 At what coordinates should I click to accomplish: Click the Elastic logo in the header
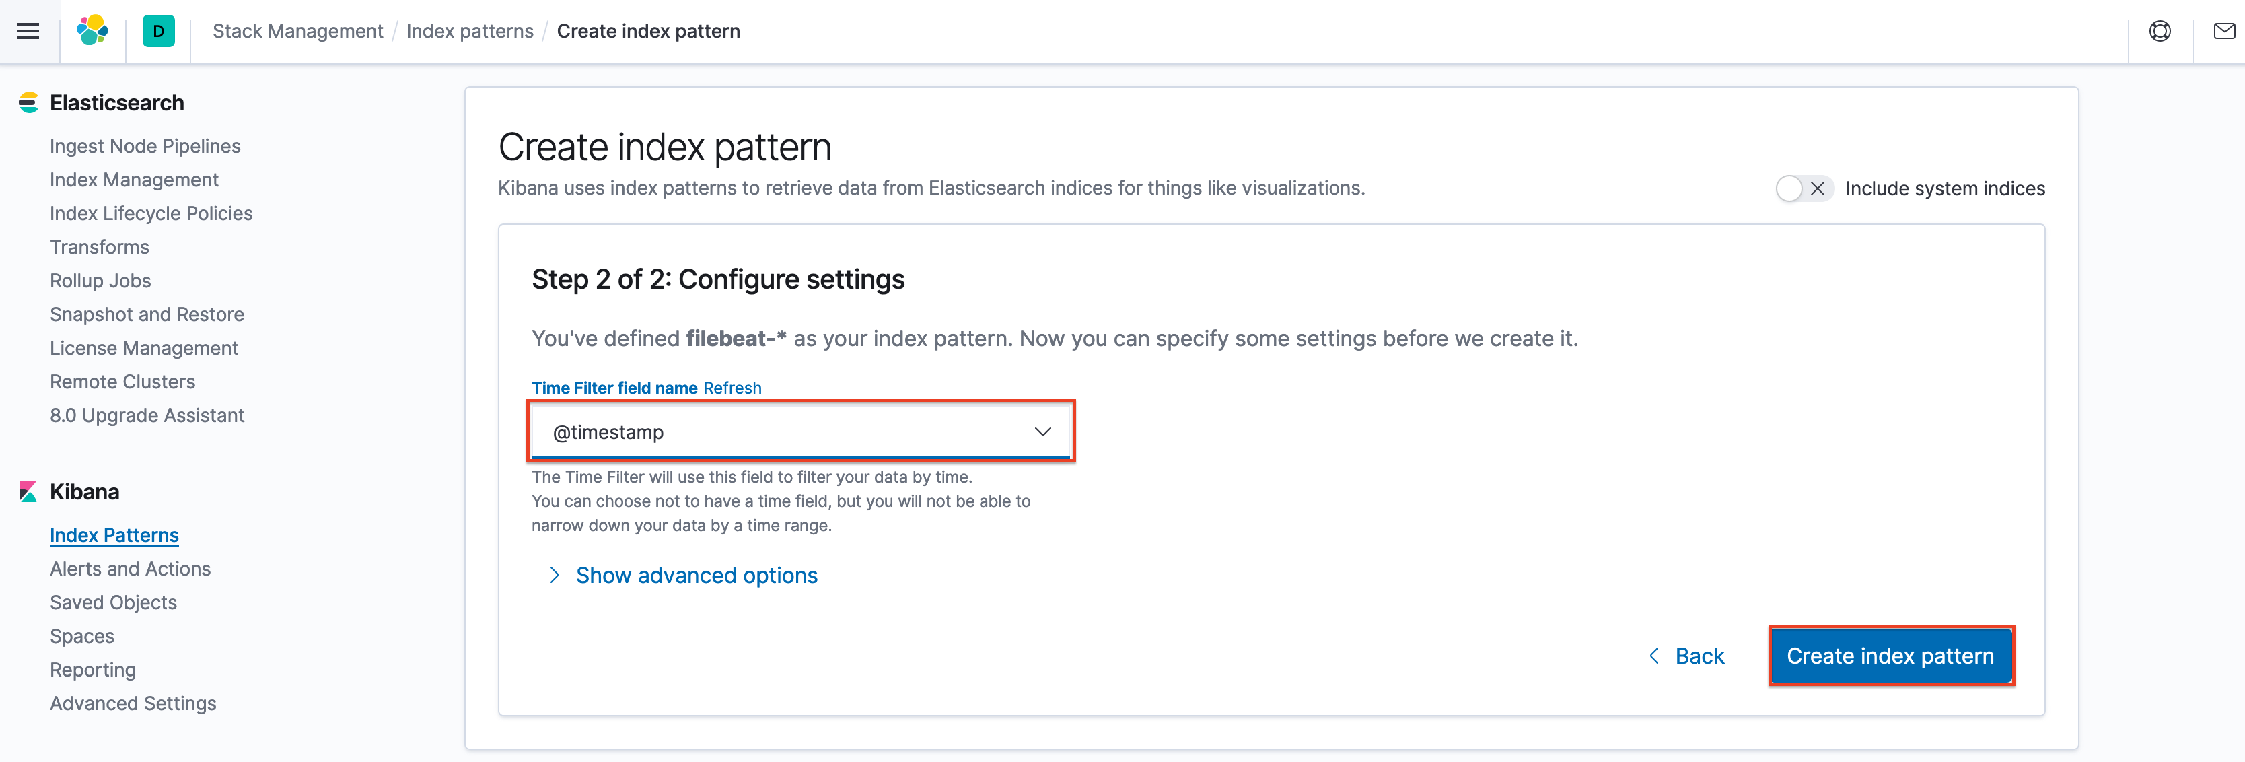click(92, 32)
